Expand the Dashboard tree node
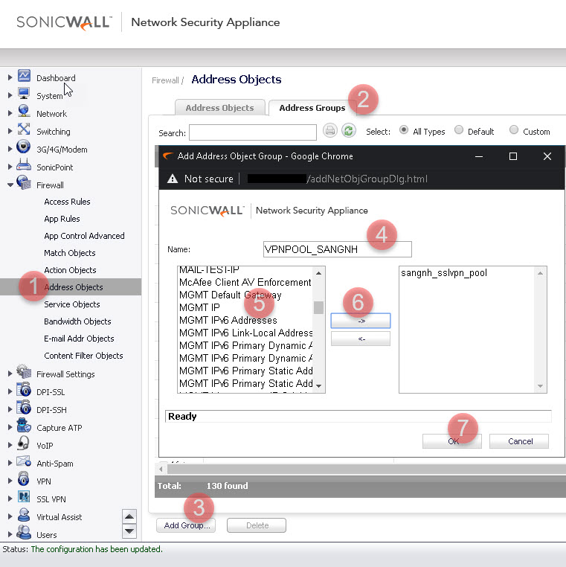This screenshot has width=566, height=567. click(10, 77)
